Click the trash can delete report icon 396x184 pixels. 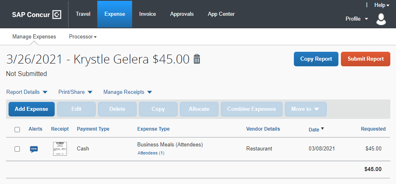pos(197,59)
